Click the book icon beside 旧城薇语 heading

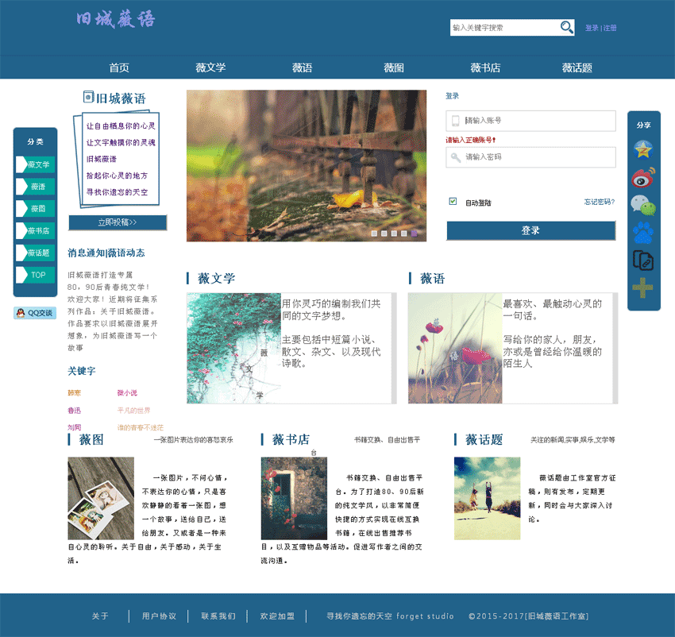coord(88,97)
